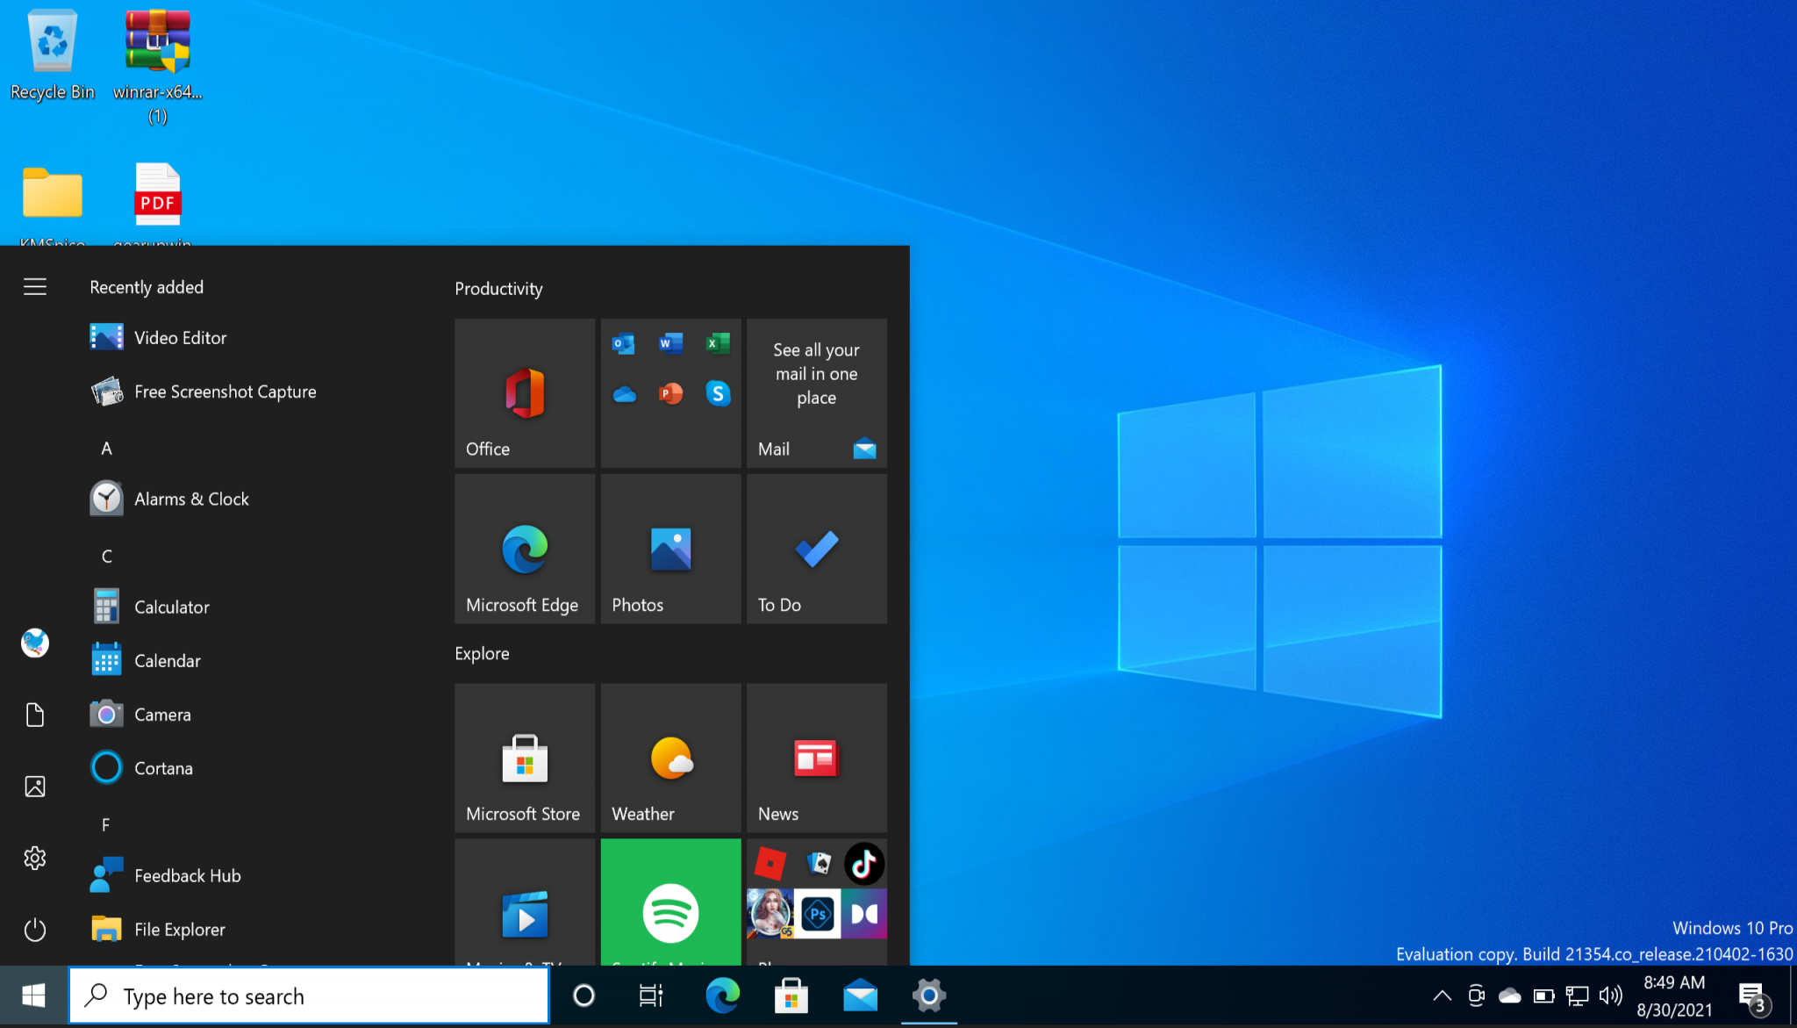Open Settings from the Start sidebar
1797x1028 pixels.
tap(34, 859)
